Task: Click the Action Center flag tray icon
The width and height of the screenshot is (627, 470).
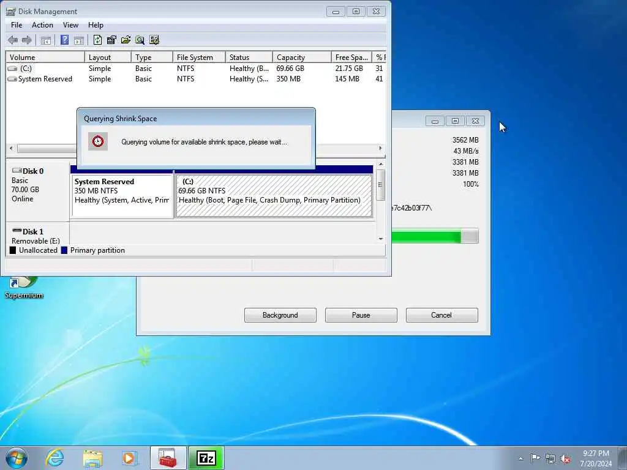Action: pyautogui.click(x=535, y=458)
